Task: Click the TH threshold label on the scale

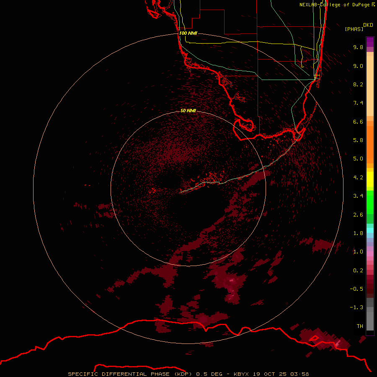Action: click(360, 326)
